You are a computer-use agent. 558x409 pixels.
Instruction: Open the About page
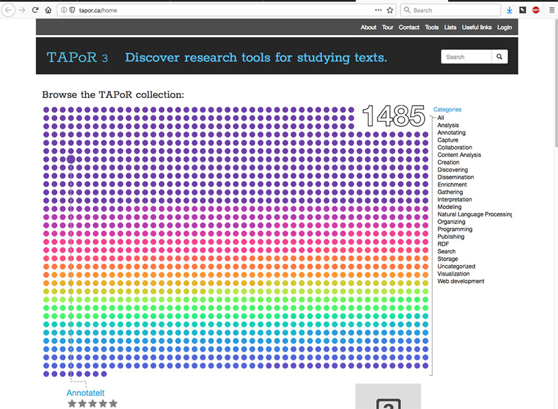click(x=368, y=27)
